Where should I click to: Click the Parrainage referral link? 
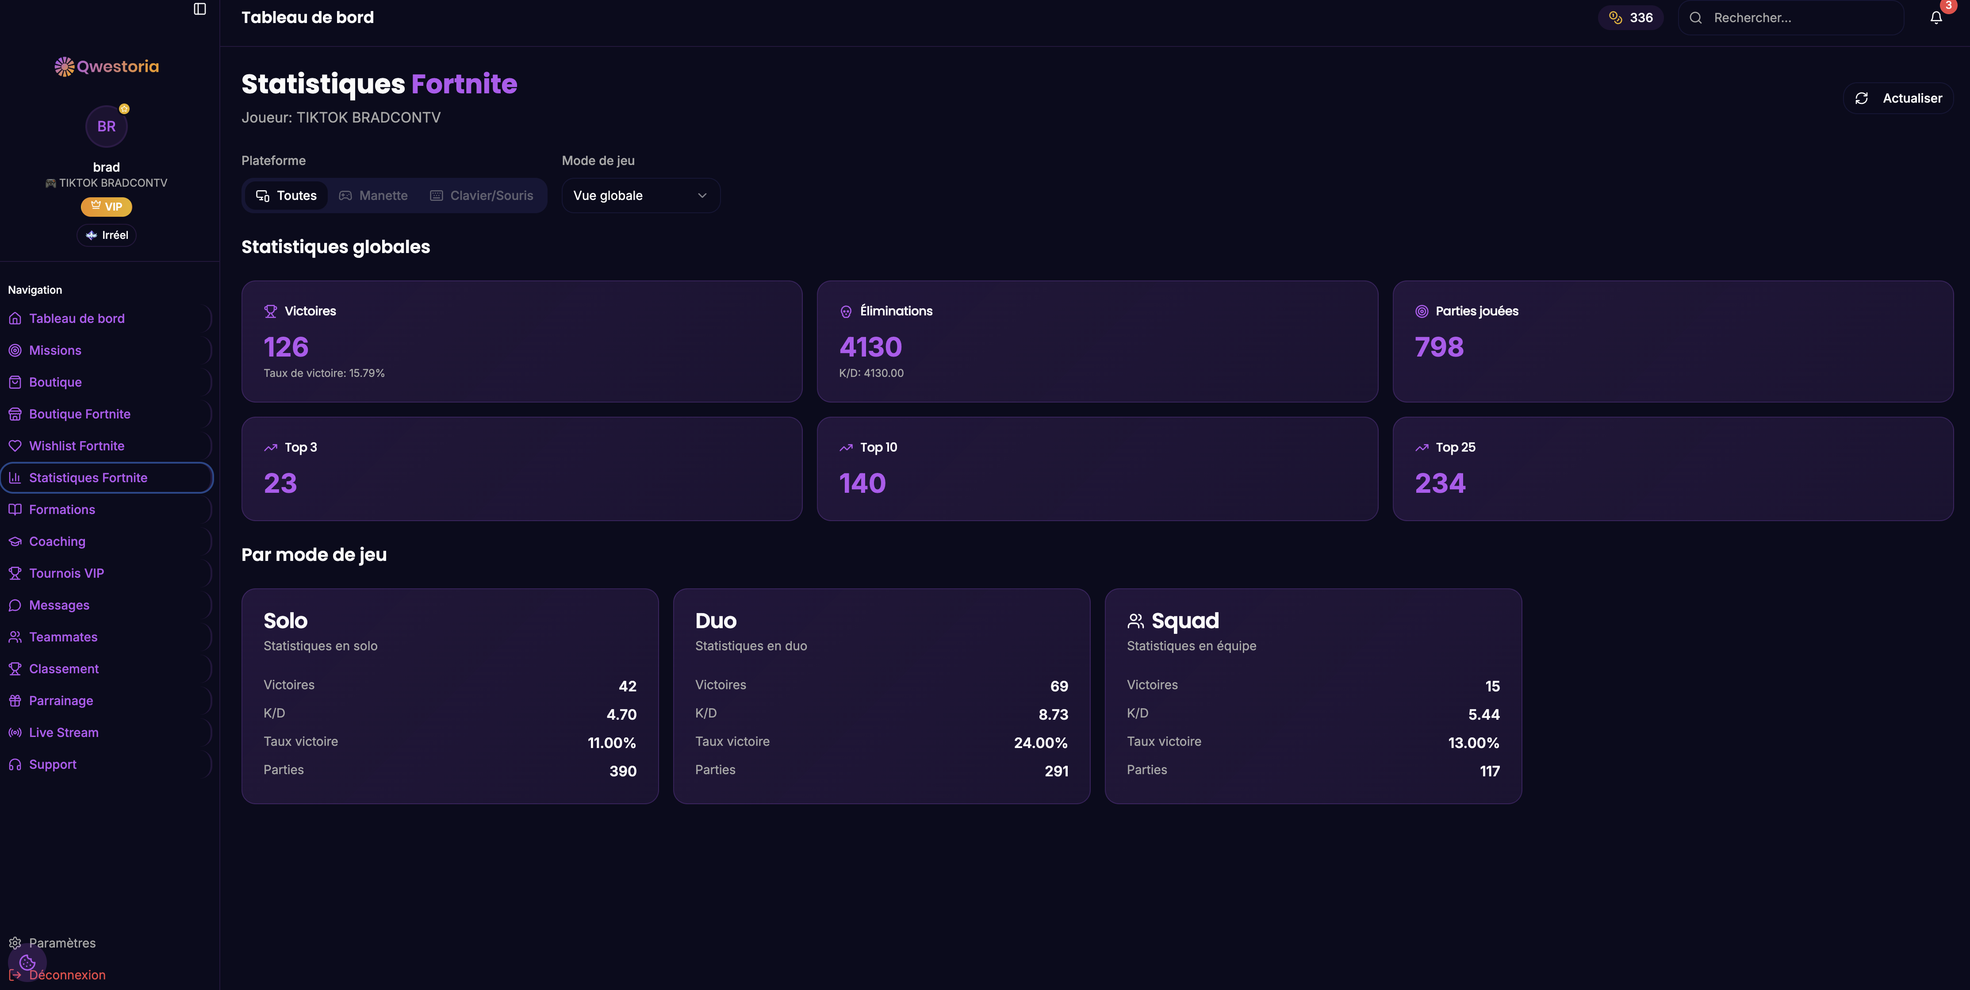106,701
